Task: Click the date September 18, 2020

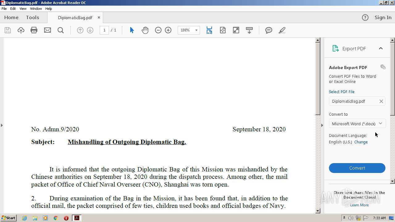Action: point(259,129)
